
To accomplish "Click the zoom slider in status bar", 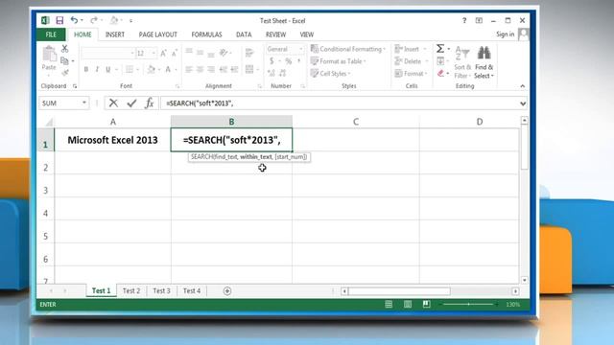I will click(x=468, y=305).
